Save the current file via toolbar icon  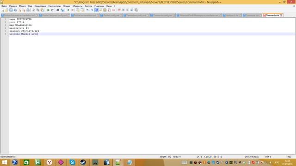coord(11,10)
